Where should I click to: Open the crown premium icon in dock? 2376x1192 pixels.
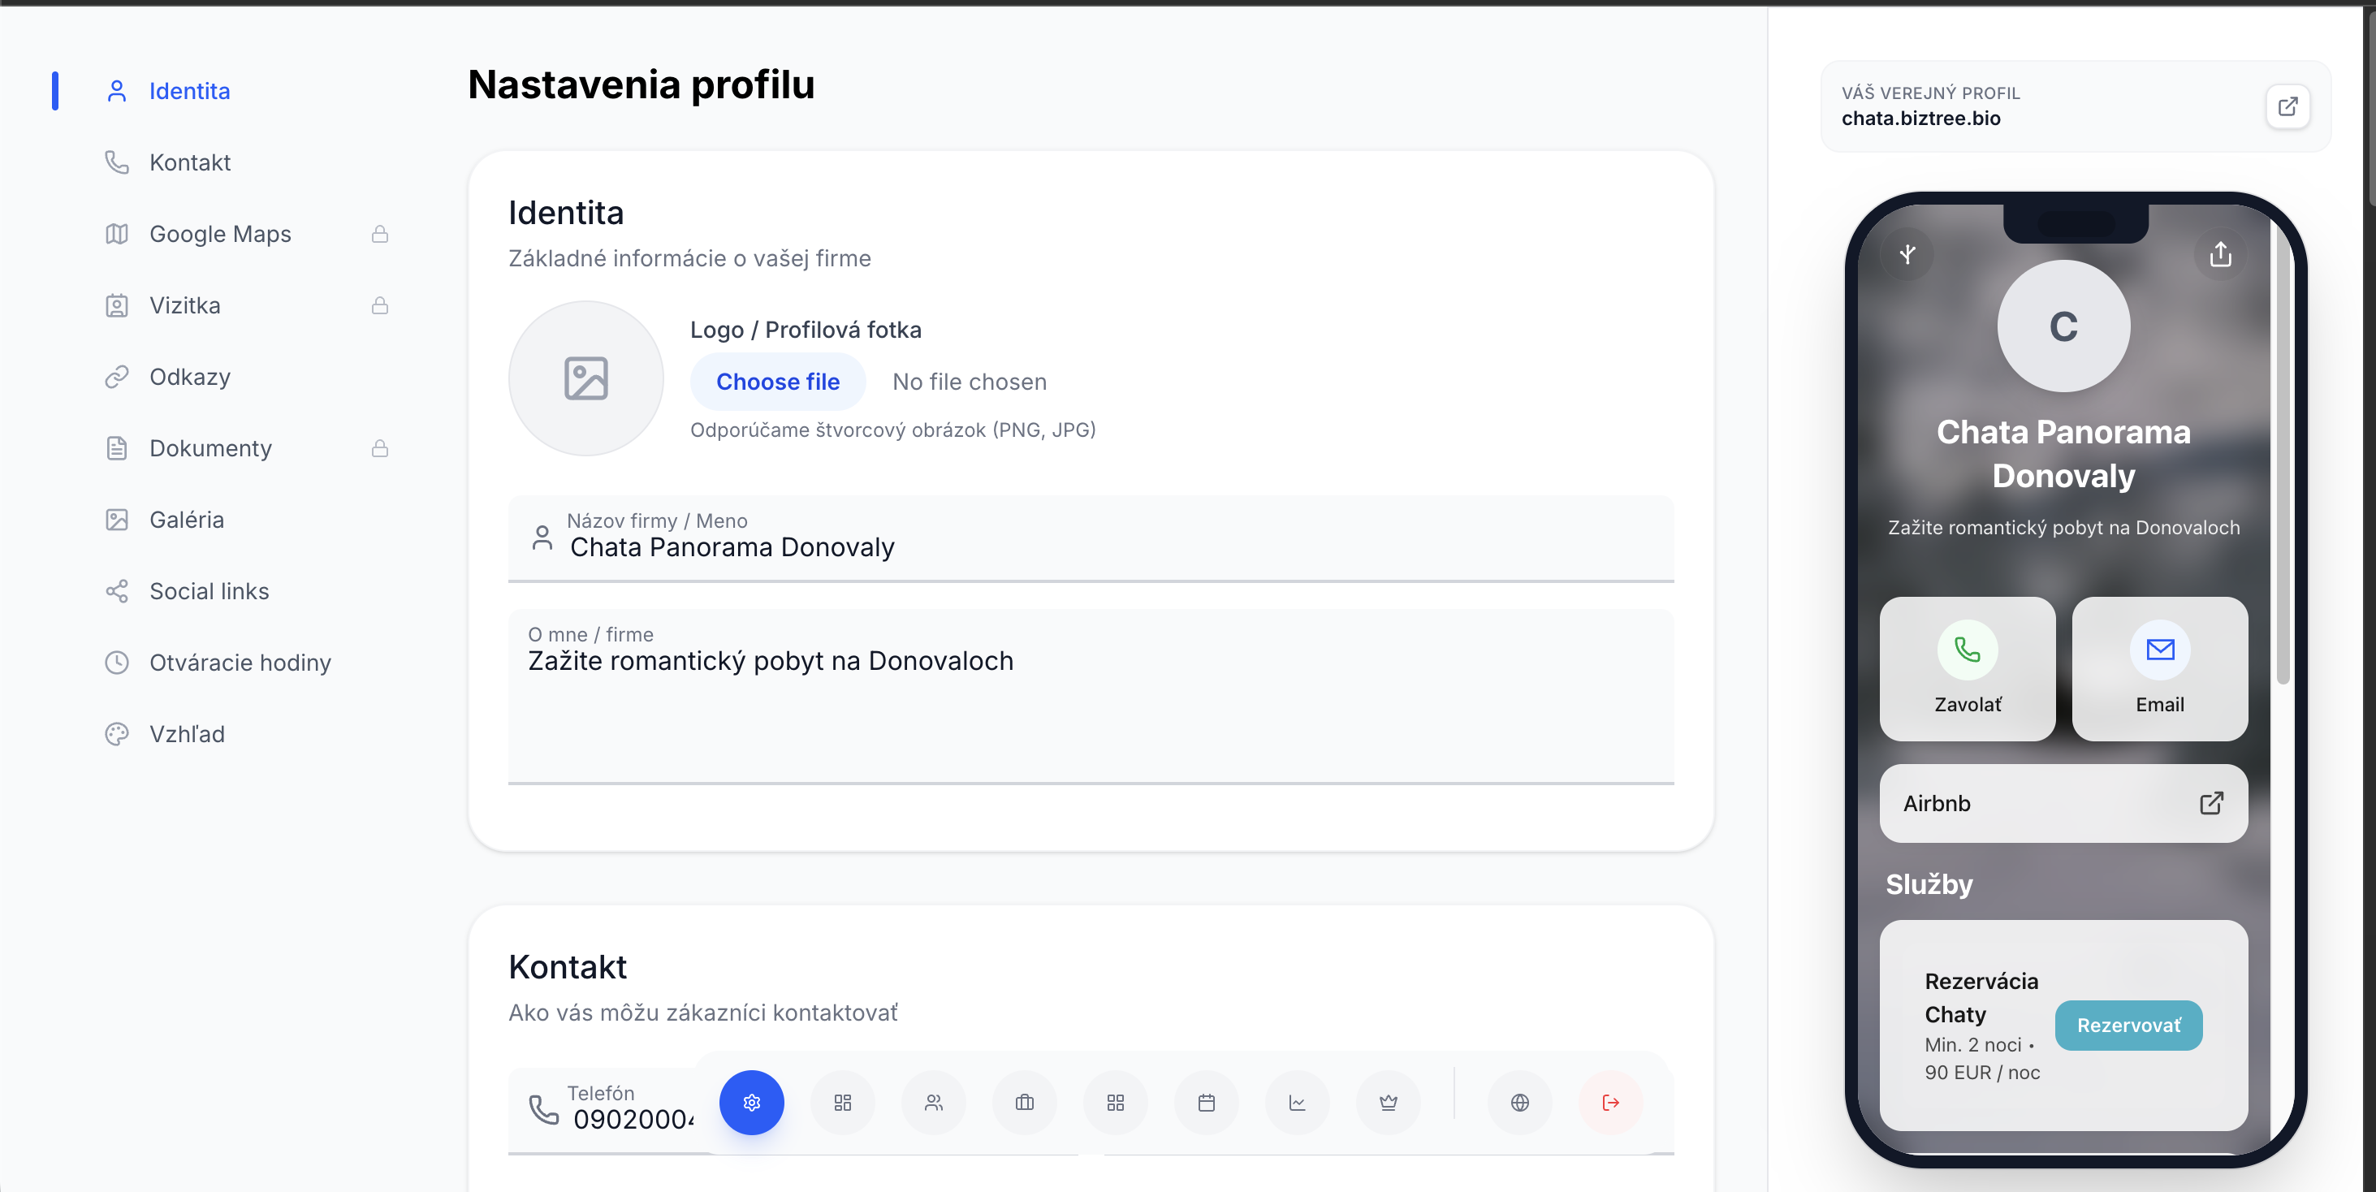(1388, 1103)
